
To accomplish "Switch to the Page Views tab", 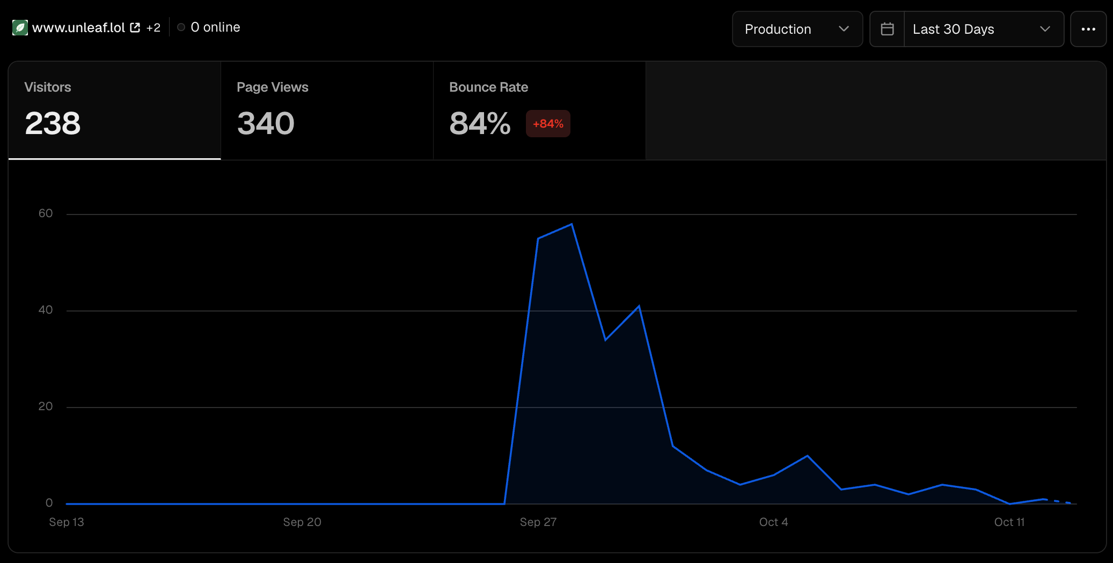I will click(x=327, y=110).
